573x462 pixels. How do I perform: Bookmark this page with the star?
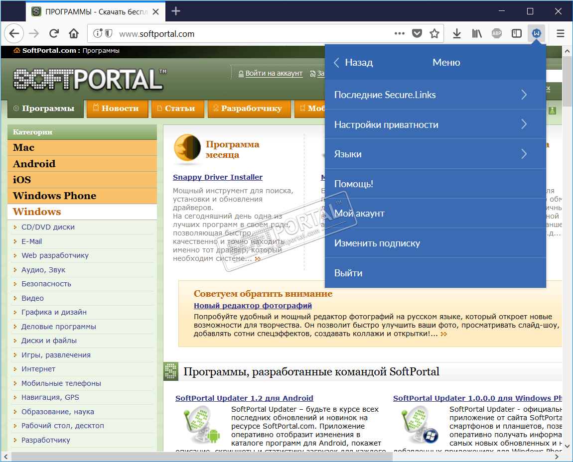click(x=434, y=33)
